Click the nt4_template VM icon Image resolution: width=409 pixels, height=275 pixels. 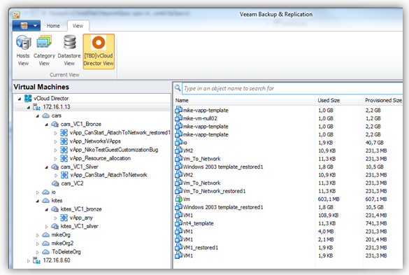pyautogui.click(x=178, y=223)
